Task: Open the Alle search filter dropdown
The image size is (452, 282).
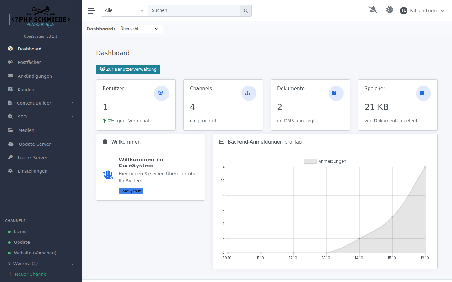Action: click(x=125, y=11)
